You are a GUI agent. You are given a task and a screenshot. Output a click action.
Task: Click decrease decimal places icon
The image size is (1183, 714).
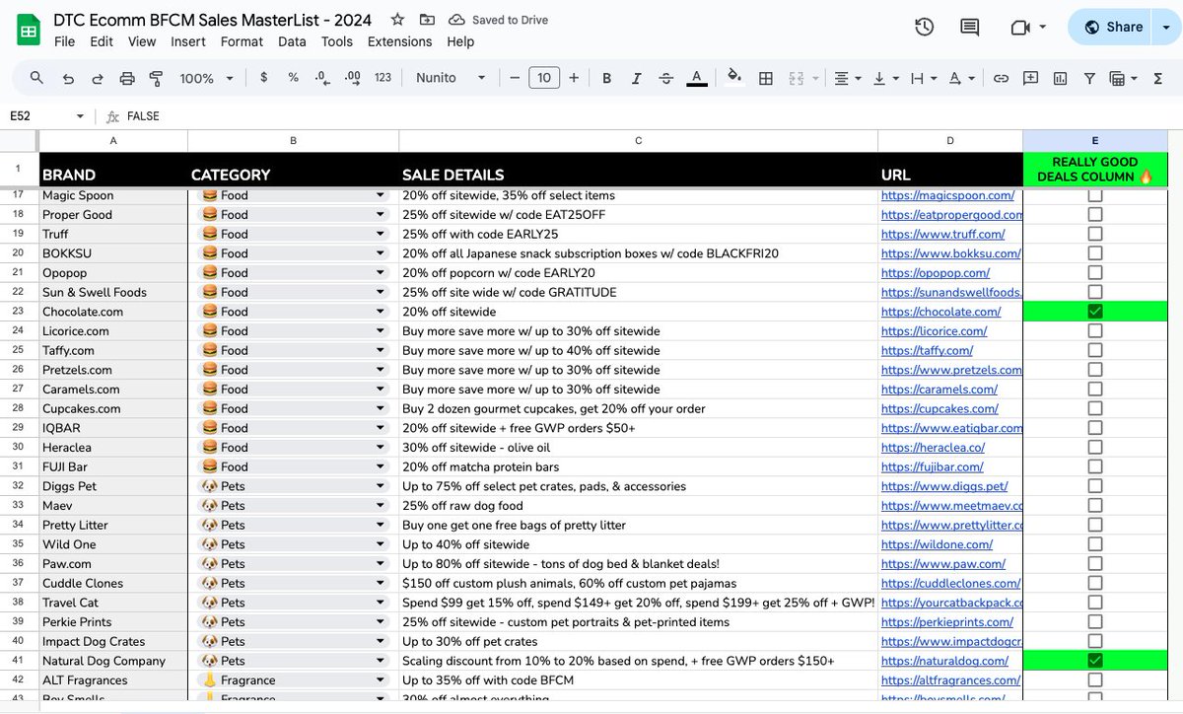[321, 78]
